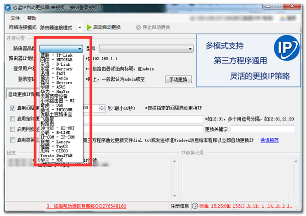Enable the 启用定时更换 checkbox

(13, 118)
